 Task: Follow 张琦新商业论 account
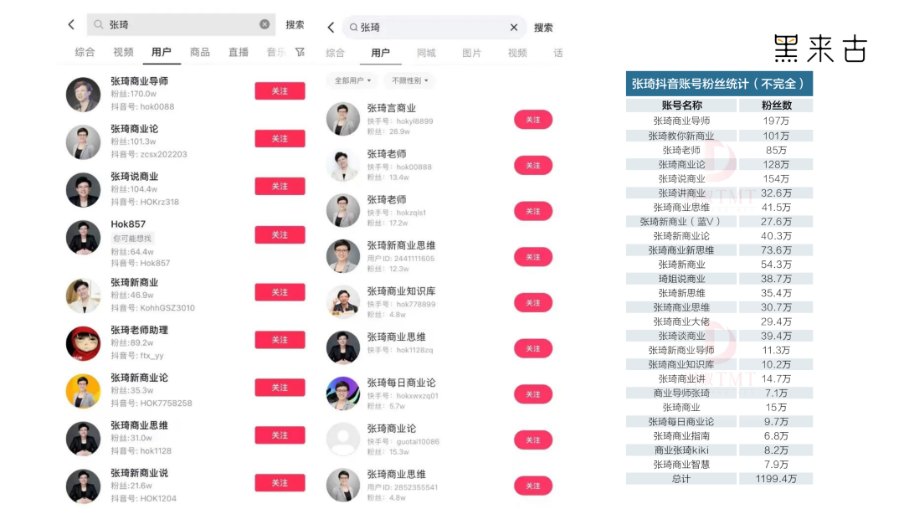[x=280, y=388]
